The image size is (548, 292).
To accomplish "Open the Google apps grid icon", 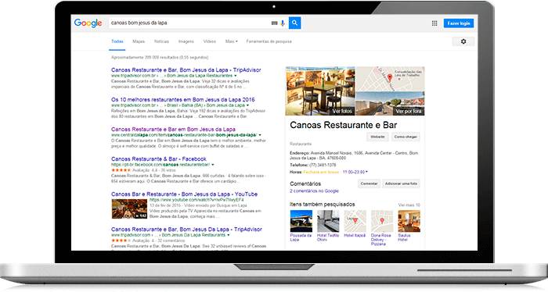I will [x=434, y=23].
